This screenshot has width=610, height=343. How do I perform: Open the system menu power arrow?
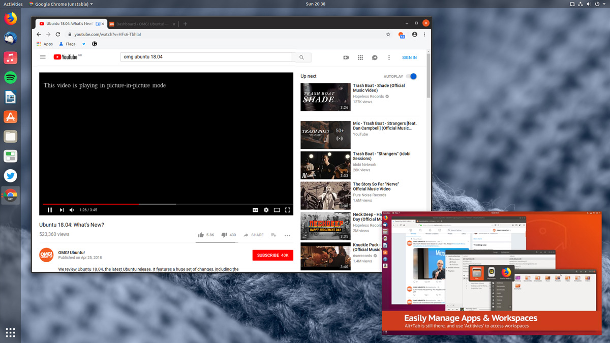pyautogui.click(x=603, y=4)
